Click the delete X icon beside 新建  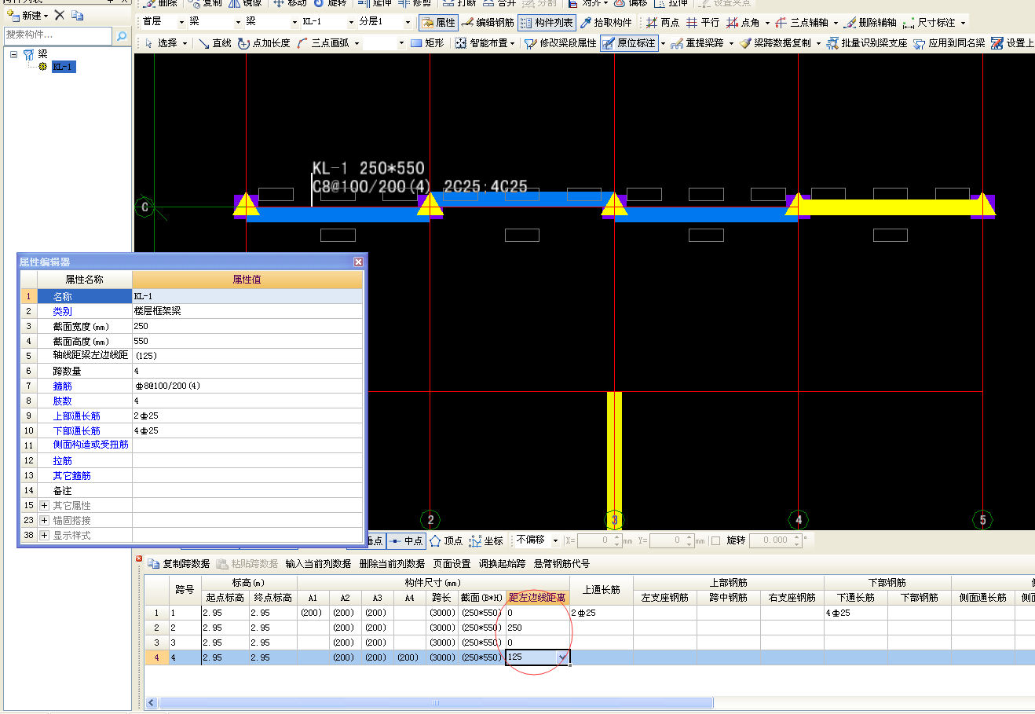pos(60,15)
